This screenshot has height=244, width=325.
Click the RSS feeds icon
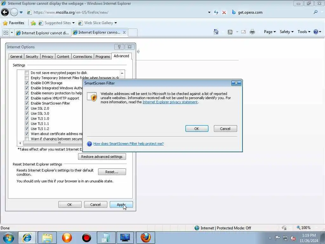pyautogui.click(x=230, y=32)
